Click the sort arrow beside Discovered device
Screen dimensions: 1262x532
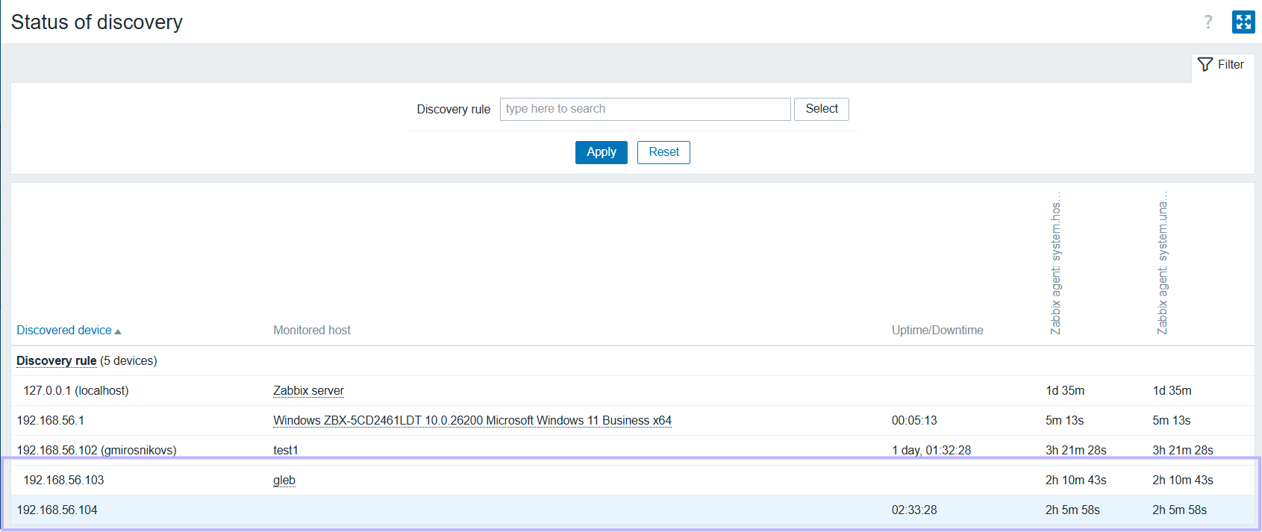pyautogui.click(x=118, y=331)
